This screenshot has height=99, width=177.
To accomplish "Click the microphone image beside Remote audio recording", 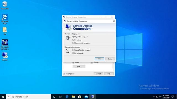I will coord(67,51).
